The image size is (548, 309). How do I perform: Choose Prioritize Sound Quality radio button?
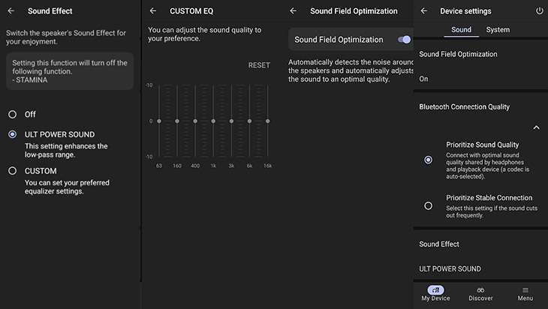coord(428,160)
